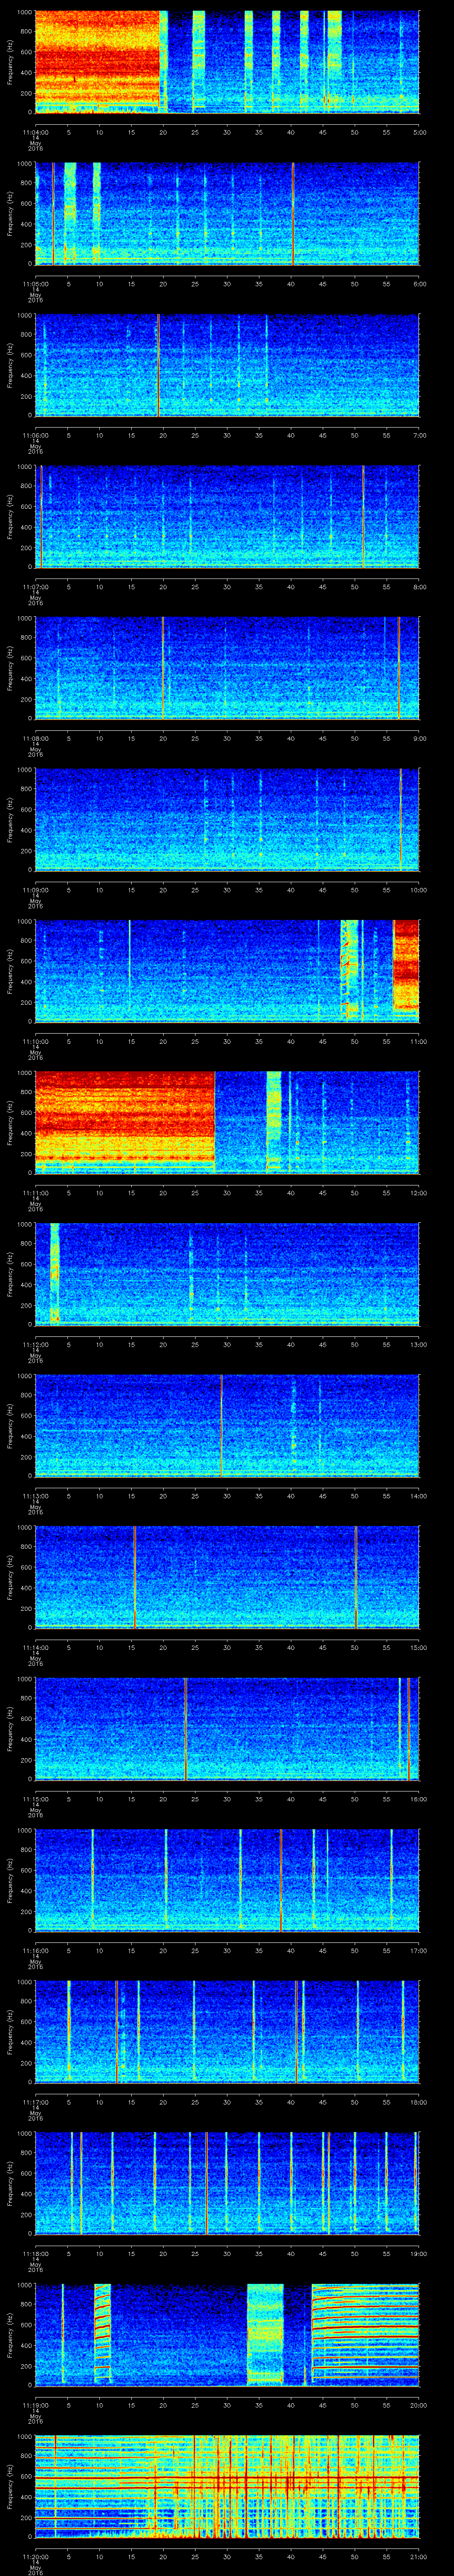This screenshot has height=2576, width=454.
Task: Click the "5:00" end time label
Action: click(419, 132)
